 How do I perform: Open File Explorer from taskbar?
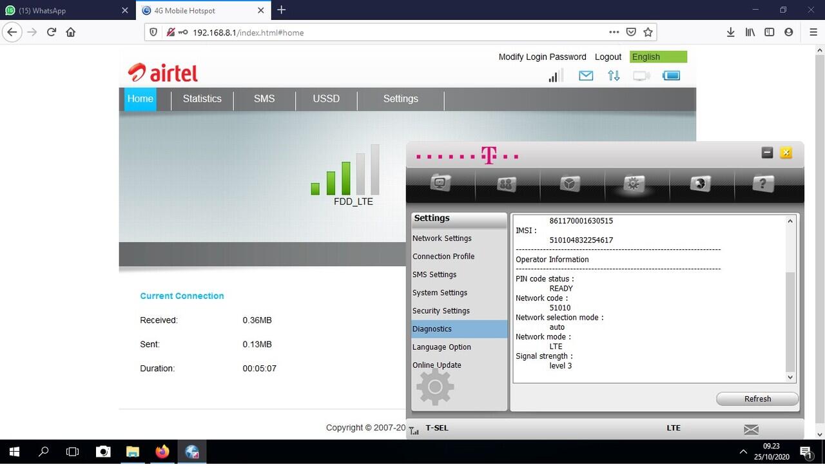coord(132,452)
